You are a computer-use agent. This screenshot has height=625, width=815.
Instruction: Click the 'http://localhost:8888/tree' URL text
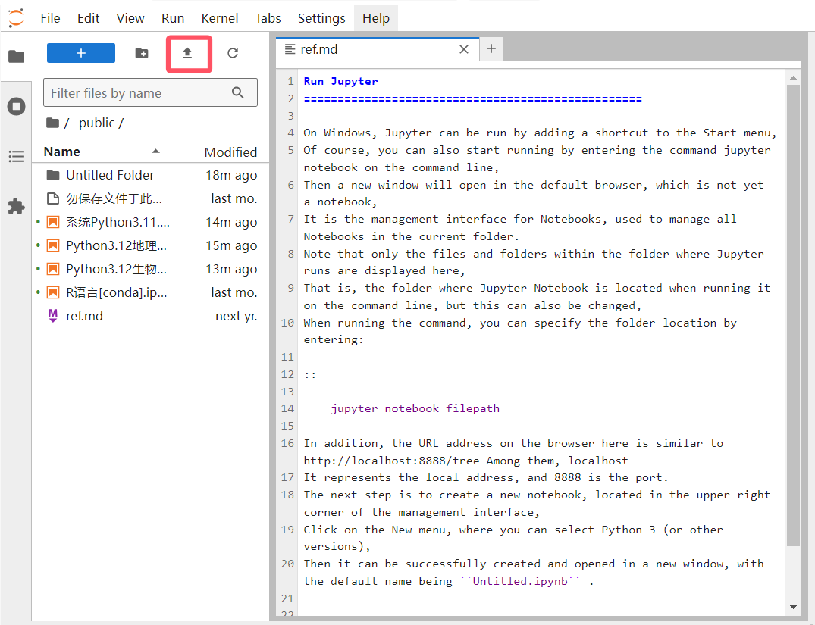tap(392, 461)
